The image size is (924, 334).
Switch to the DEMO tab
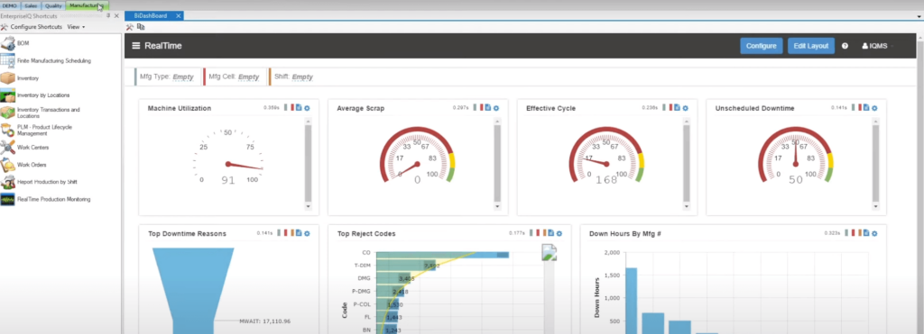9,6
